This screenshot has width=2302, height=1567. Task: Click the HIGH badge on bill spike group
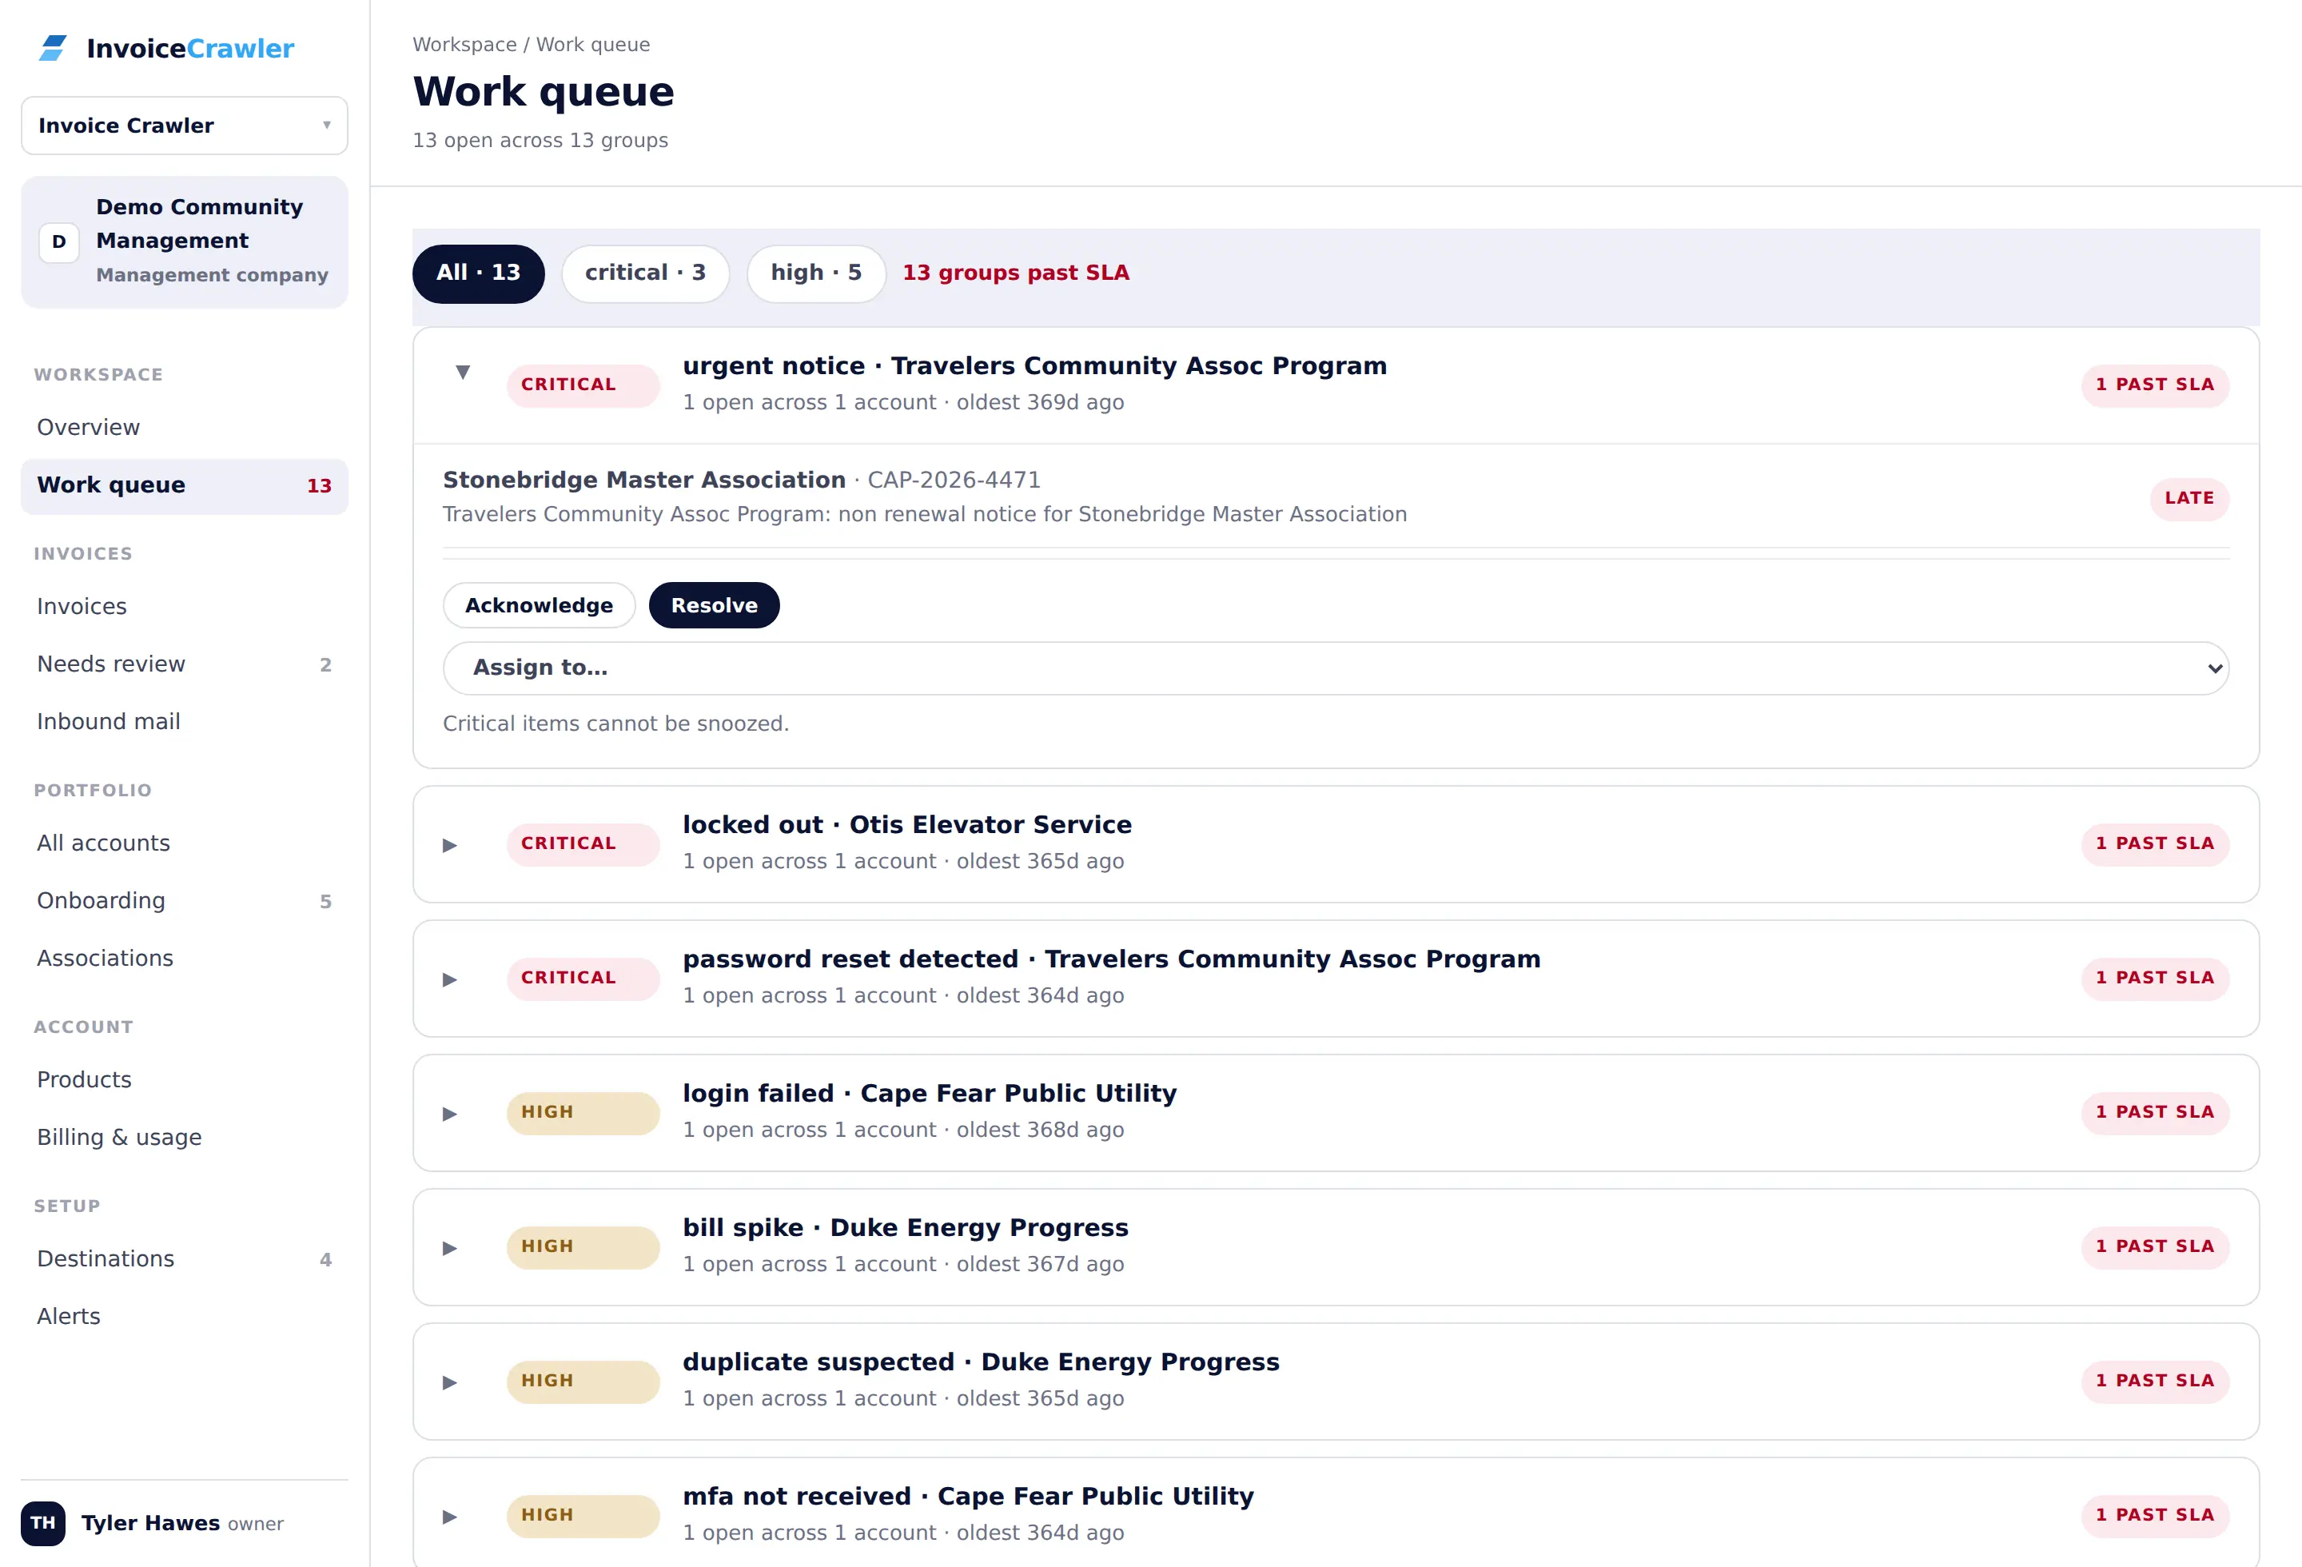pyautogui.click(x=583, y=1247)
